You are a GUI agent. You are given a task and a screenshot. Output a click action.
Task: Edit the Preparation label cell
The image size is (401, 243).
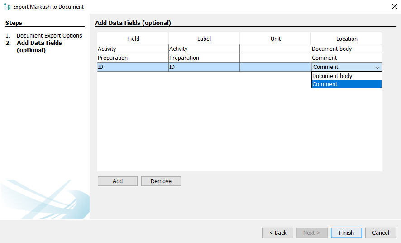click(x=204, y=58)
